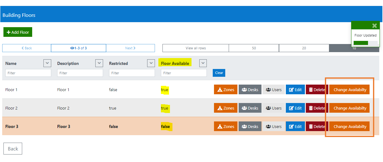
Task: Change availability of Floor 2
Action: click(350, 108)
